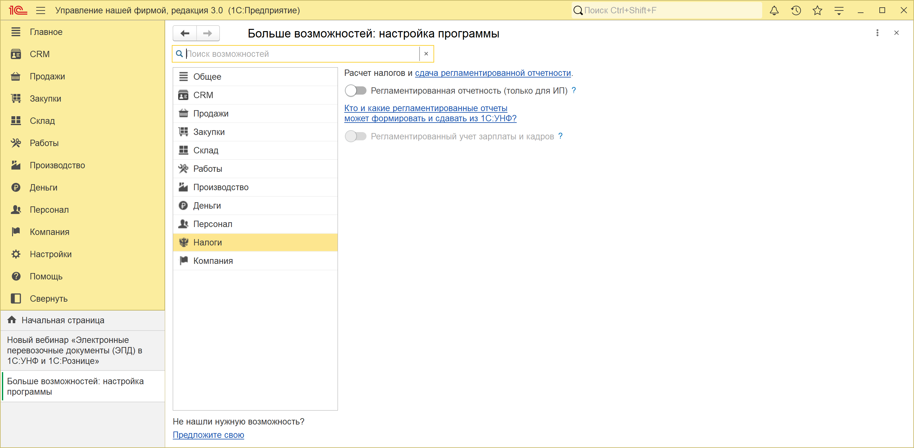Click the 'Персонал' people icon in left sidebar
Viewport: 914px width, 448px height.
coord(16,210)
